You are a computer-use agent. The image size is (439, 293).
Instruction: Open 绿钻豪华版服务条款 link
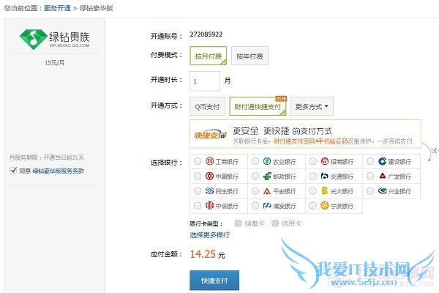pyautogui.click(x=59, y=171)
